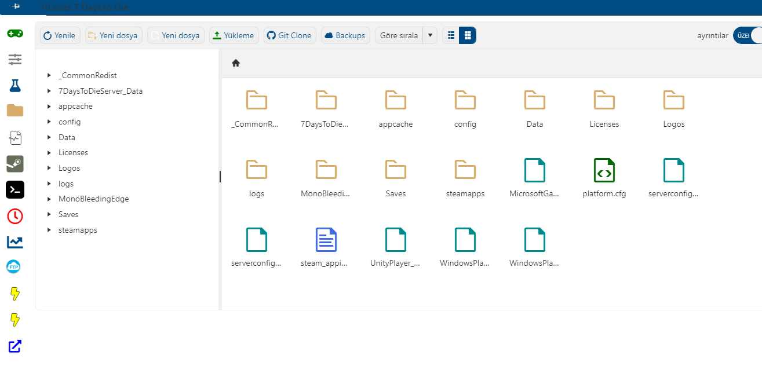Click the Yenile refresh button

tap(60, 35)
